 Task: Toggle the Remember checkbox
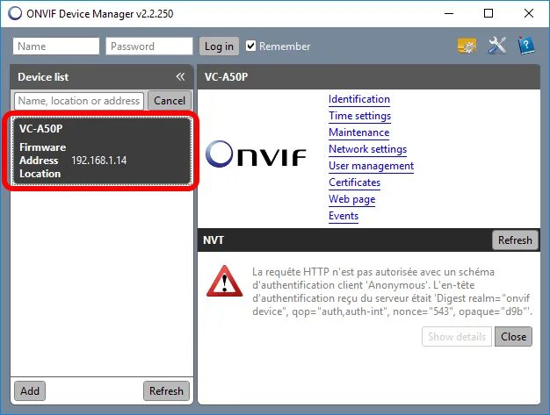(250, 46)
